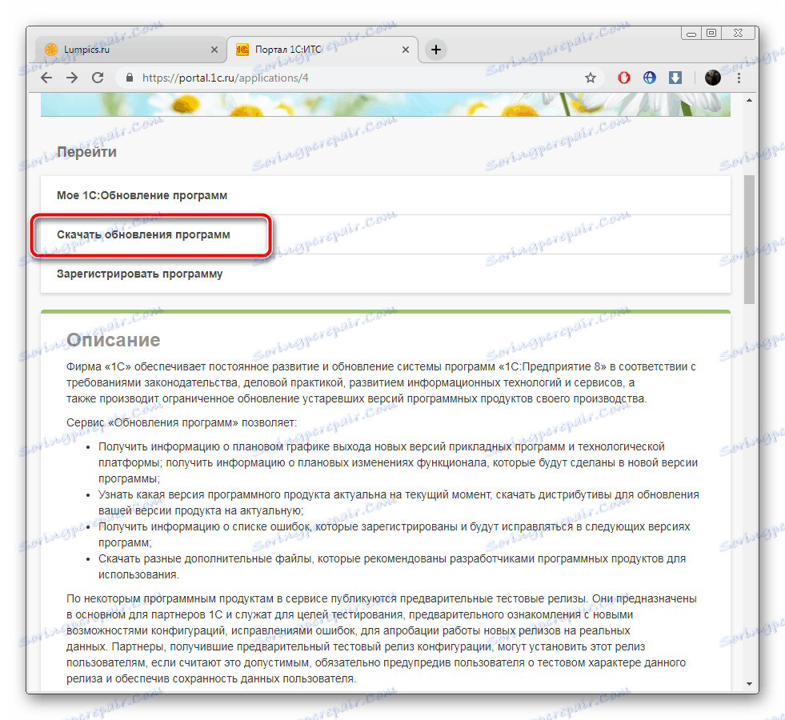Image resolution: width=785 pixels, height=720 pixels.
Task: Open the user profile avatar
Action: point(712,78)
